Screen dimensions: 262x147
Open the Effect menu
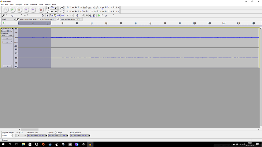pyautogui.click(x=41, y=5)
